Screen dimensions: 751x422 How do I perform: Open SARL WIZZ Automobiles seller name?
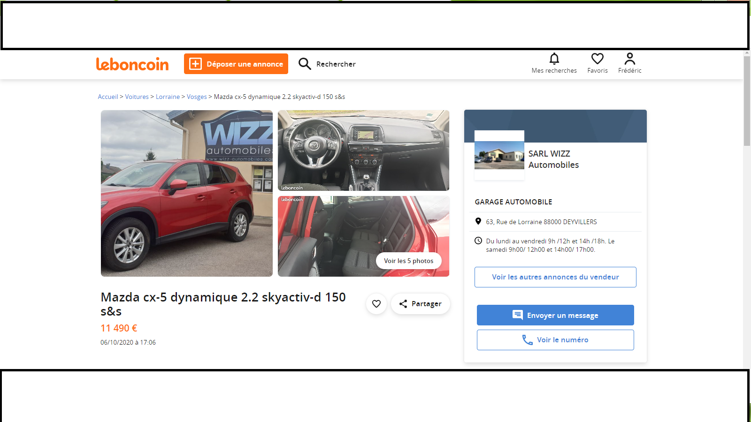[554, 159]
